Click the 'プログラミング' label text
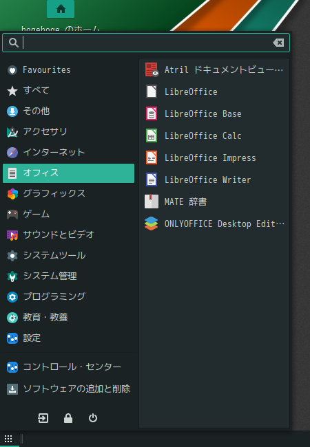310x447 pixels. point(54,297)
